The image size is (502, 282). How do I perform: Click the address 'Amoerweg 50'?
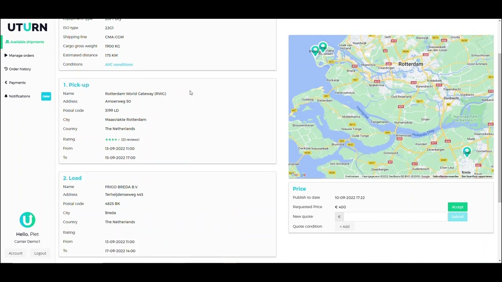click(x=118, y=101)
